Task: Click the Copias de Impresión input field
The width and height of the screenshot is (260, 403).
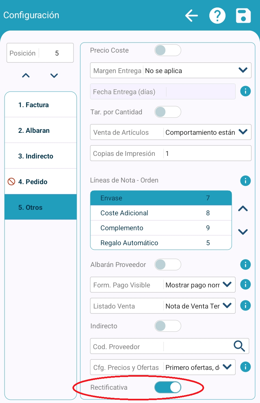Action: point(207,153)
